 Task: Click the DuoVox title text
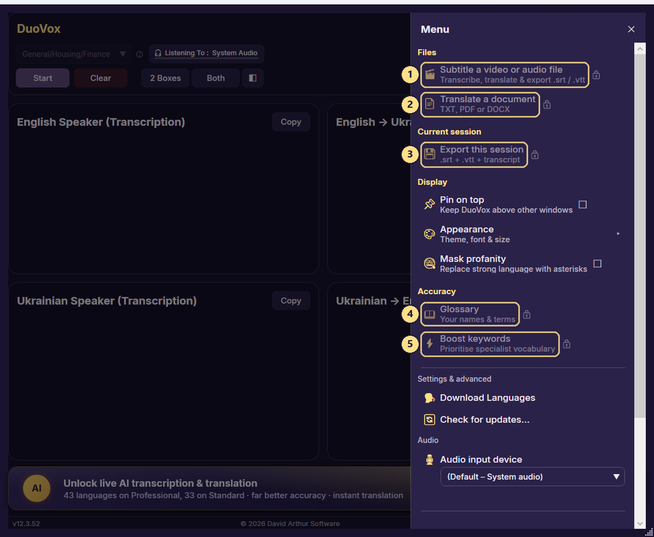pos(39,29)
